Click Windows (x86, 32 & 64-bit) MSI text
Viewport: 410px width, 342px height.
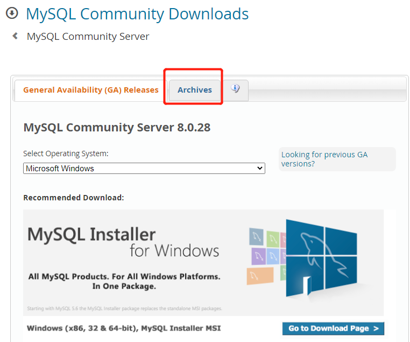[x=124, y=328]
